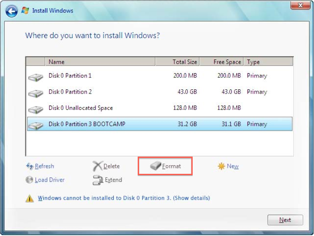
Task: Click the yellow warning triangle icon
Action: coord(30,198)
